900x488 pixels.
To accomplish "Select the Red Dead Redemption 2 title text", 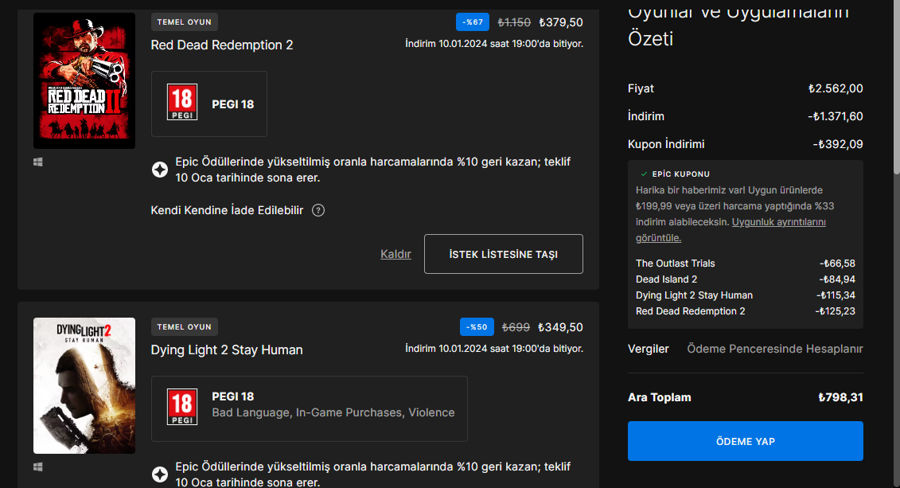I will click(222, 45).
